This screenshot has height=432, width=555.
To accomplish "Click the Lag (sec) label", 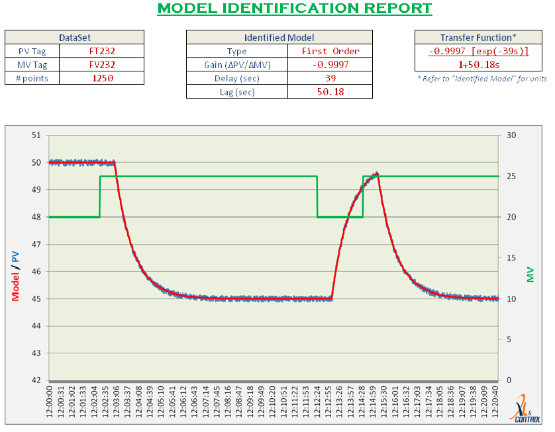I will (237, 92).
